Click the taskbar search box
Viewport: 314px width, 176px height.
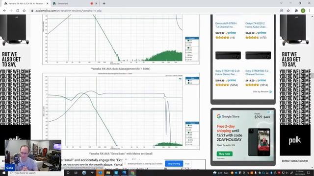(x=36, y=173)
